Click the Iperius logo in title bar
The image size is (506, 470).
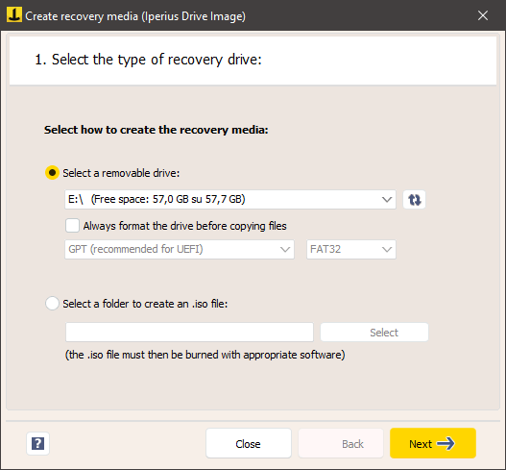14,14
